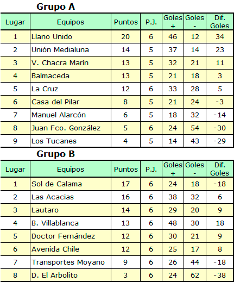Click the Grupo A heading

point(55,7)
